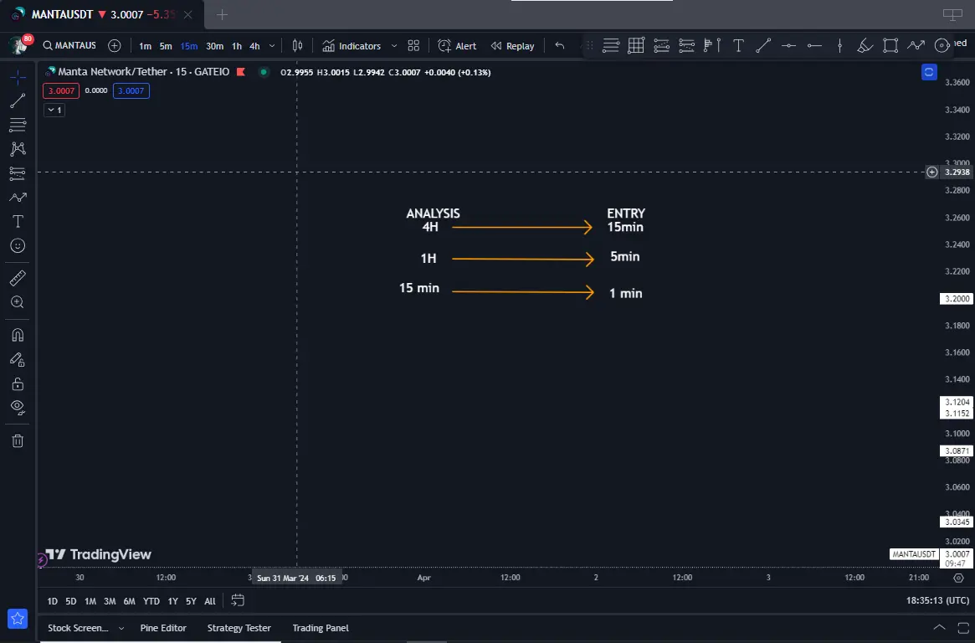Open the chart patterns tool in left sidebar

18,149
